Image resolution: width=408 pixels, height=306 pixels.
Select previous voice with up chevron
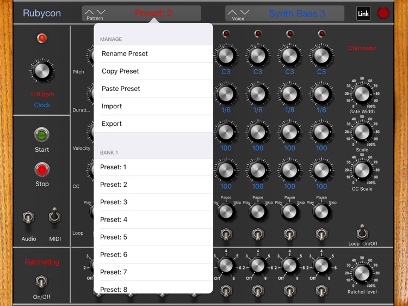[x=232, y=12]
